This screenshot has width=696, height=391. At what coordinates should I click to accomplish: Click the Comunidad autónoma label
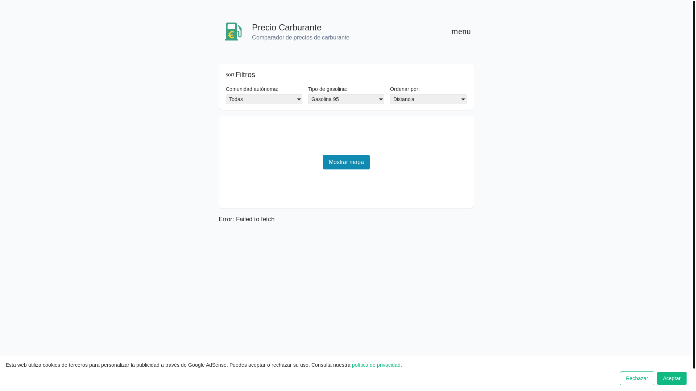pyautogui.click(x=252, y=89)
